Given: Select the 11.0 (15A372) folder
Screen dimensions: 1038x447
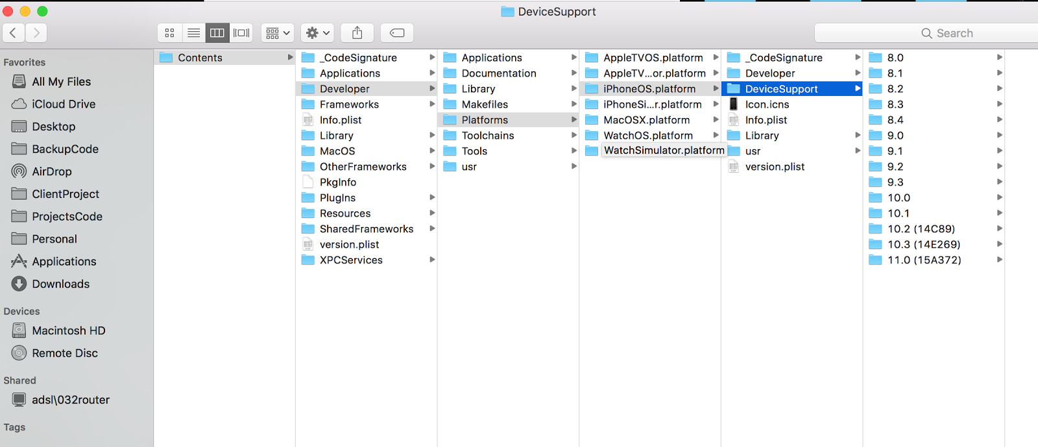Looking at the screenshot, I should click(x=934, y=260).
